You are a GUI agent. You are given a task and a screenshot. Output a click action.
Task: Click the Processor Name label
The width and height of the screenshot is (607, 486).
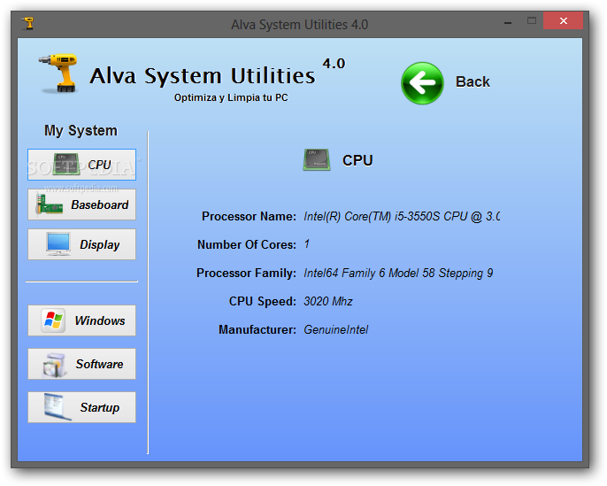pos(249,216)
